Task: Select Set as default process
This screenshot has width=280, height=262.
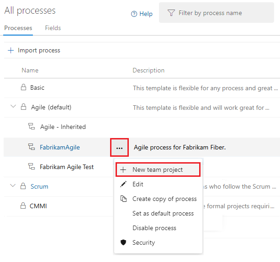Action: 163,213
